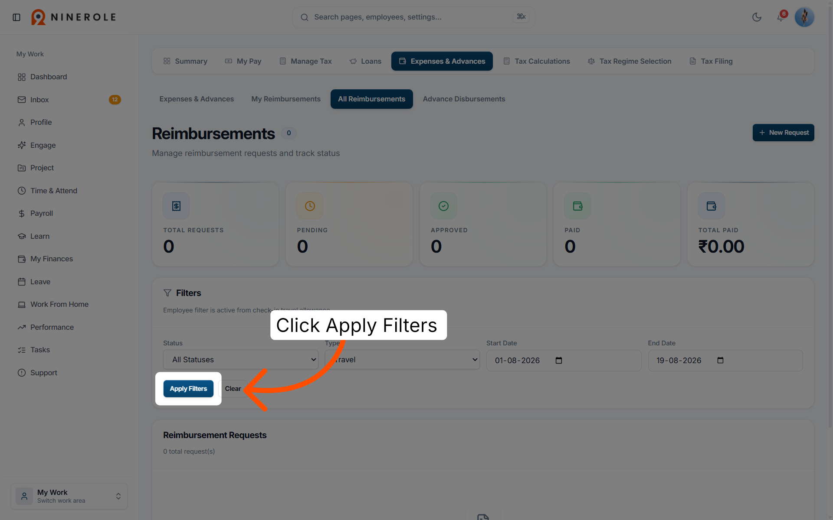The image size is (833, 520).
Task: Click the Paid wallet icon
Action: pyautogui.click(x=577, y=206)
